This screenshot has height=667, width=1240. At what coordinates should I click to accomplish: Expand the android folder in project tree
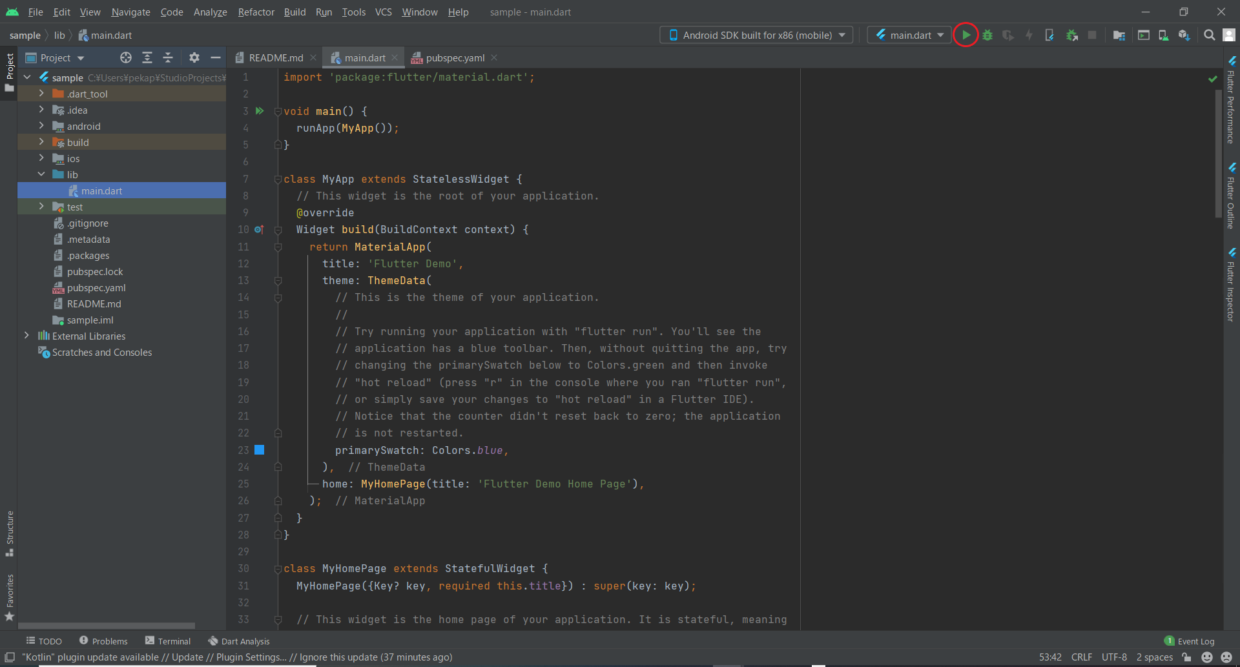point(41,126)
